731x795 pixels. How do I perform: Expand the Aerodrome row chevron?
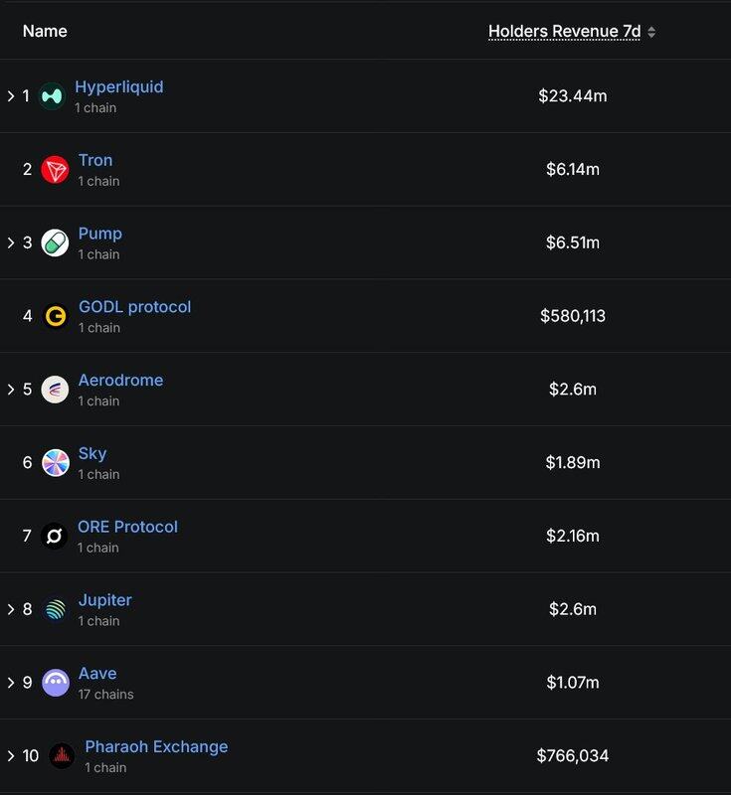click(x=11, y=389)
